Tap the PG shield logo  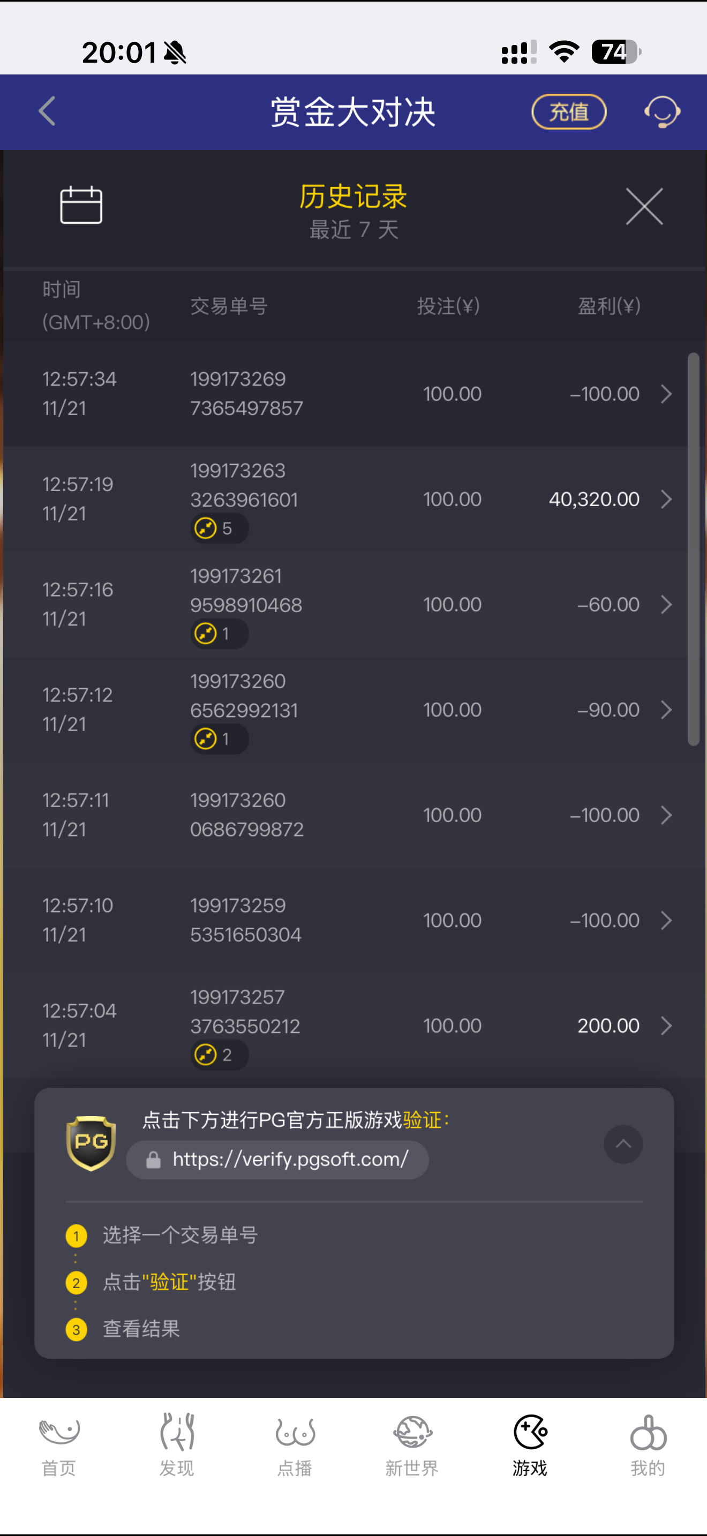[x=91, y=1143]
